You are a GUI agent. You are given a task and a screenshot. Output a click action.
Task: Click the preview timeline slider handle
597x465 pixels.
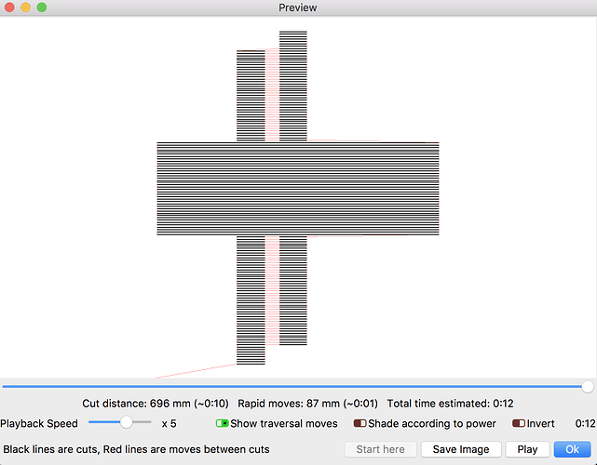pos(588,387)
